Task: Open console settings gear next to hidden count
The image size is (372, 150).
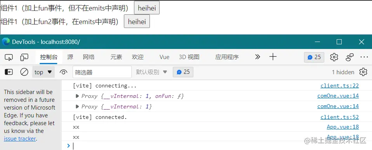Action: coord(363,72)
